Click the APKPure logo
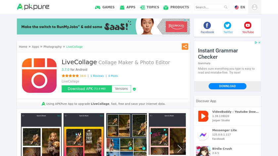 tap(33, 7)
